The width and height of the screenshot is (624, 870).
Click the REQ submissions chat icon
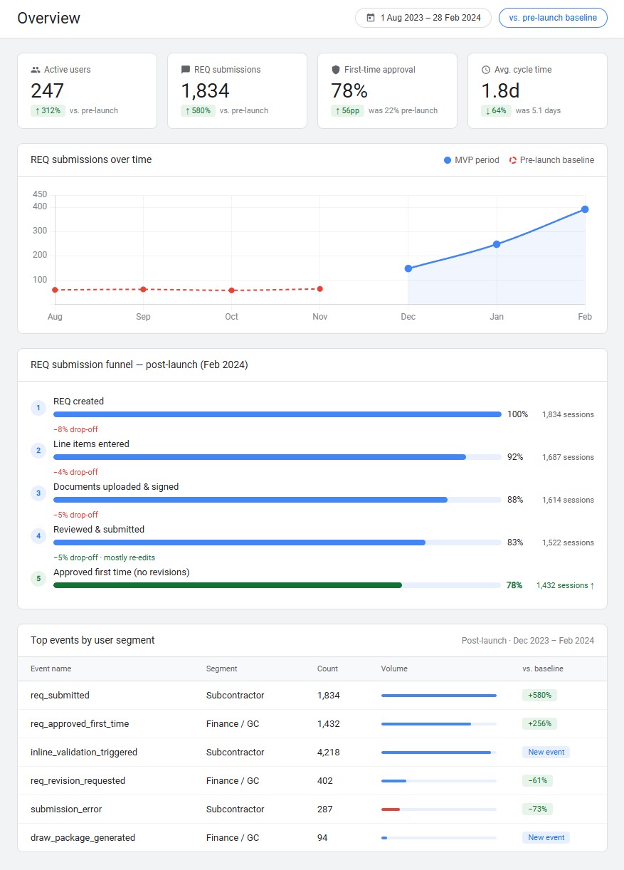click(x=186, y=70)
